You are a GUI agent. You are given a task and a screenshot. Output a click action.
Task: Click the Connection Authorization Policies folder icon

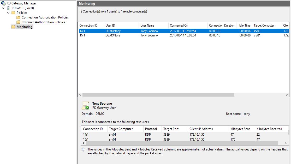coord(18,17)
